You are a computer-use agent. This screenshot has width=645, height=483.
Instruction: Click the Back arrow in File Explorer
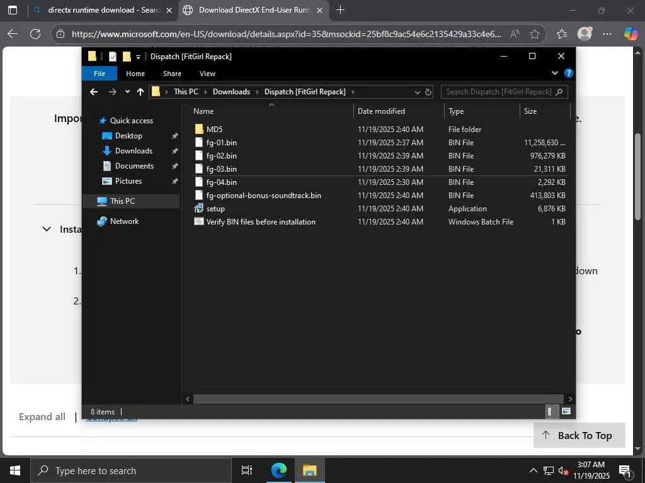tap(94, 92)
